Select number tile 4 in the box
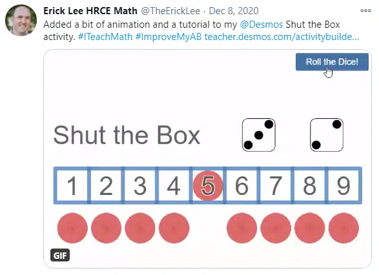379x275 pixels. coord(174,185)
